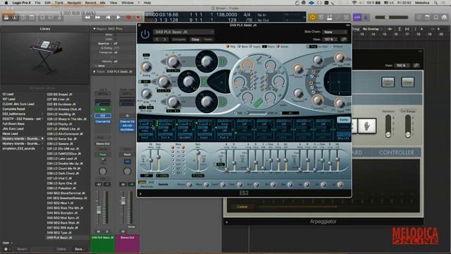Click the Capture Recording button
The height and width of the screenshot is (254, 451).
tap(138, 18)
